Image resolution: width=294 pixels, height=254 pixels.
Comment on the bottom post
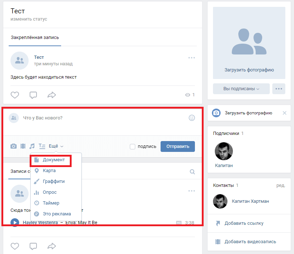click(x=33, y=246)
